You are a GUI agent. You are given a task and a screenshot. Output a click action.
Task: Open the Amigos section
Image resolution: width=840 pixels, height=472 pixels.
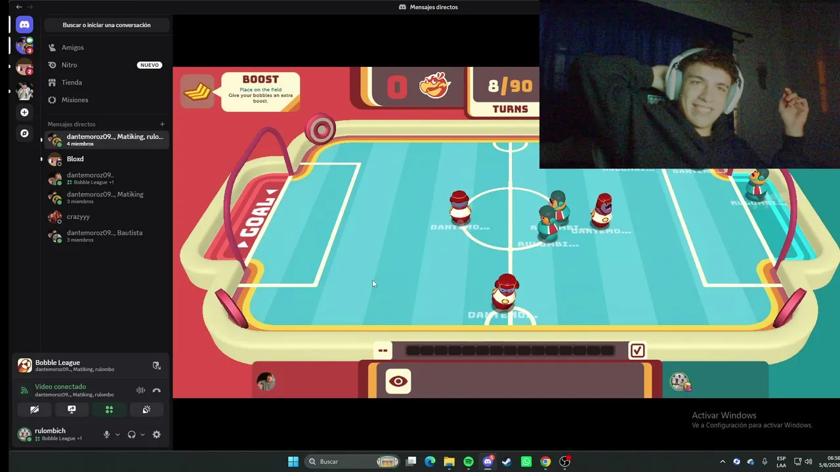click(107, 47)
